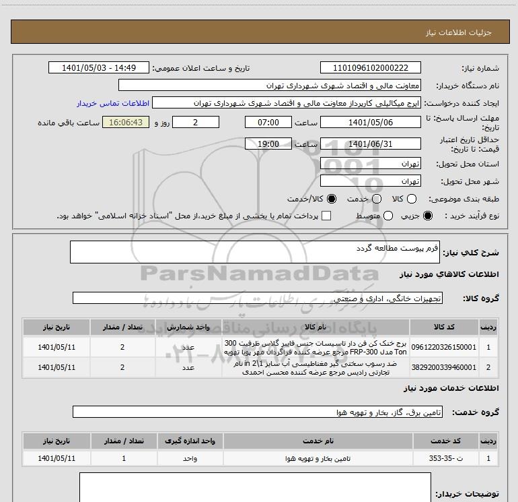This screenshot has height=502, width=518.
Task: Click the جزئیات اطلاعات نیاز header bar
Action: pyautogui.click(x=260, y=32)
